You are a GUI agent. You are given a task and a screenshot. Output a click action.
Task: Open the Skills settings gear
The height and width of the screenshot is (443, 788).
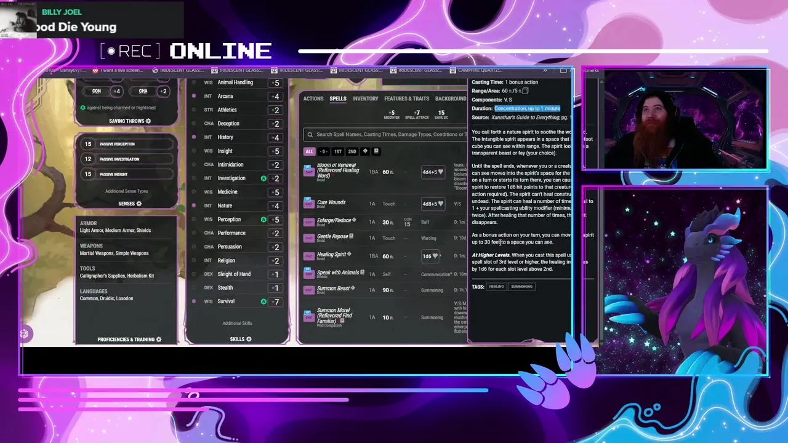pyautogui.click(x=249, y=339)
